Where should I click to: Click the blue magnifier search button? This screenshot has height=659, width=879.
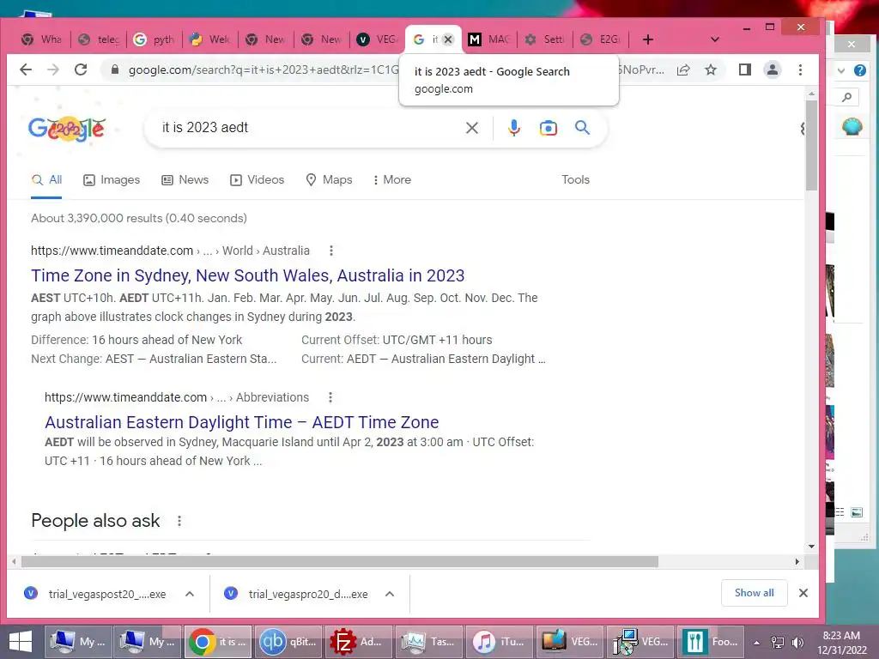click(583, 128)
